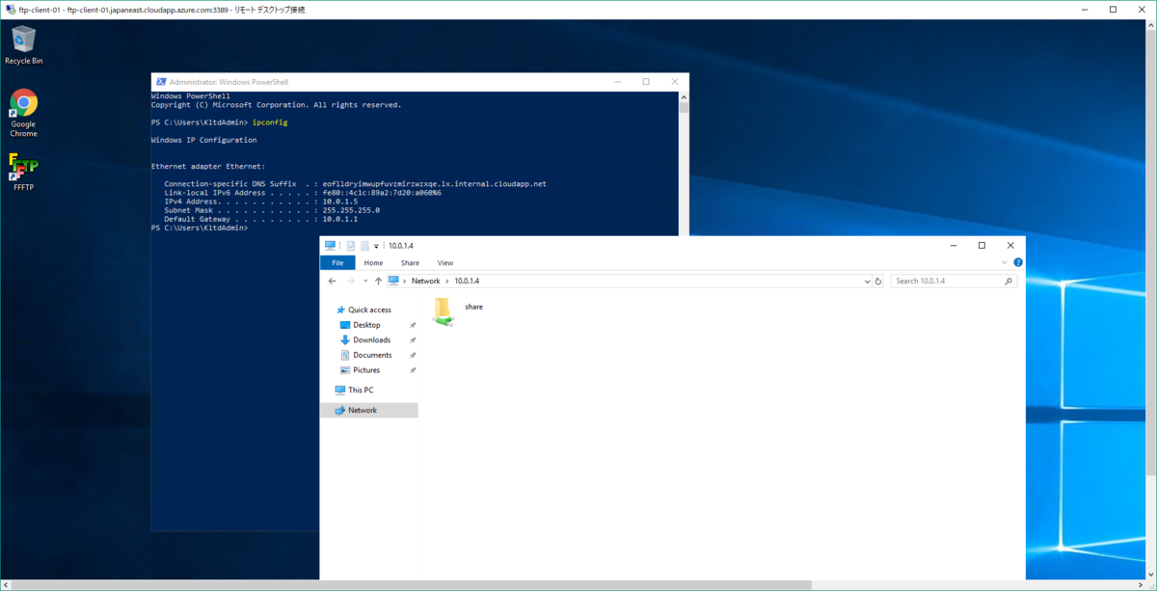Click the Link-local IPv6 Address line
Screen dimensions: 1157x591
click(x=302, y=193)
